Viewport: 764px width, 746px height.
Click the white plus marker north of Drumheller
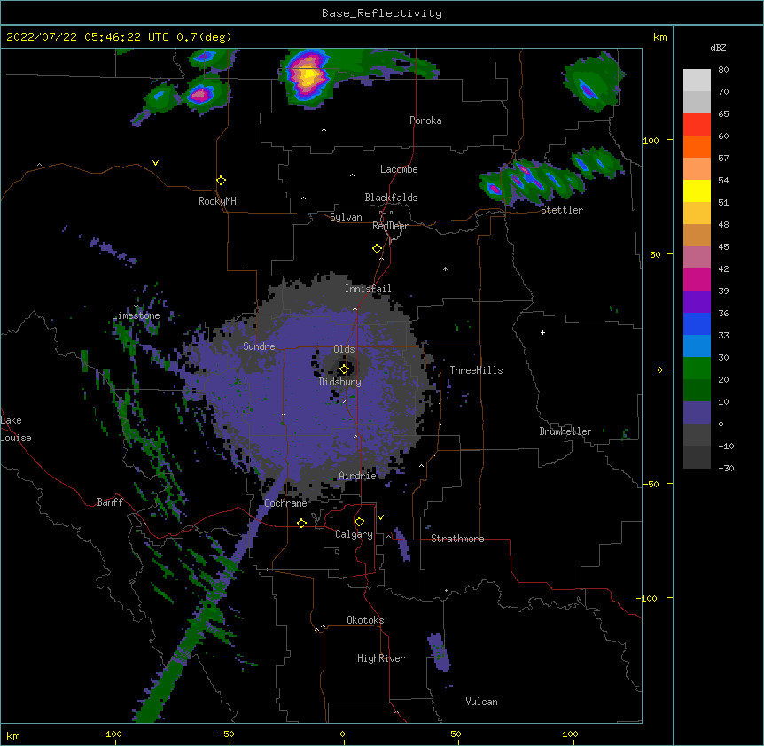pyautogui.click(x=542, y=332)
